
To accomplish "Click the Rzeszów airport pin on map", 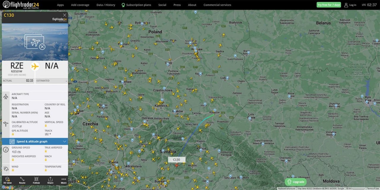I will pyautogui.click(x=215, y=110).
